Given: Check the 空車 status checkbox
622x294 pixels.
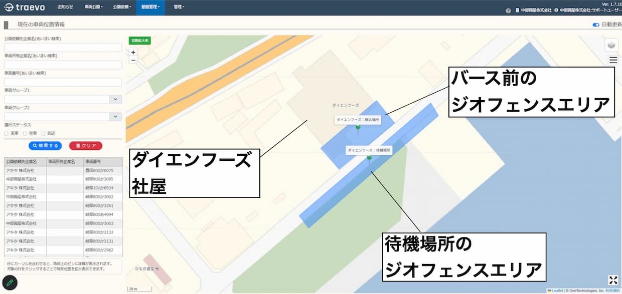Looking at the screenshot, I should tap(25, 134).
